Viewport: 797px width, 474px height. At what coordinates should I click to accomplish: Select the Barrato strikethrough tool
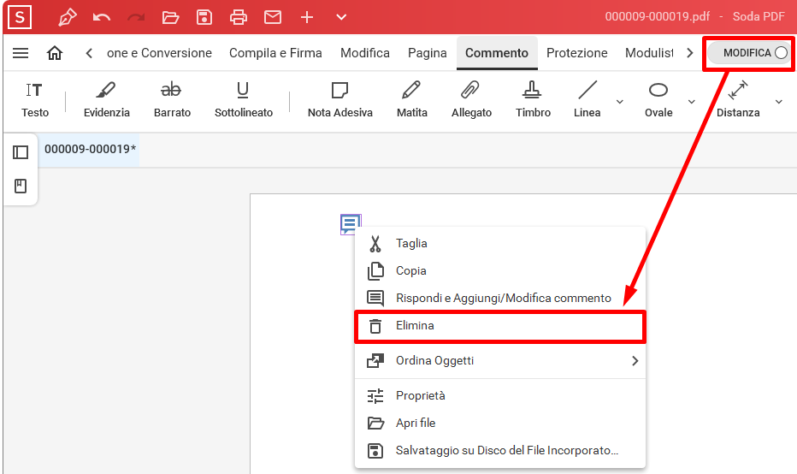(x=172, y=100)
